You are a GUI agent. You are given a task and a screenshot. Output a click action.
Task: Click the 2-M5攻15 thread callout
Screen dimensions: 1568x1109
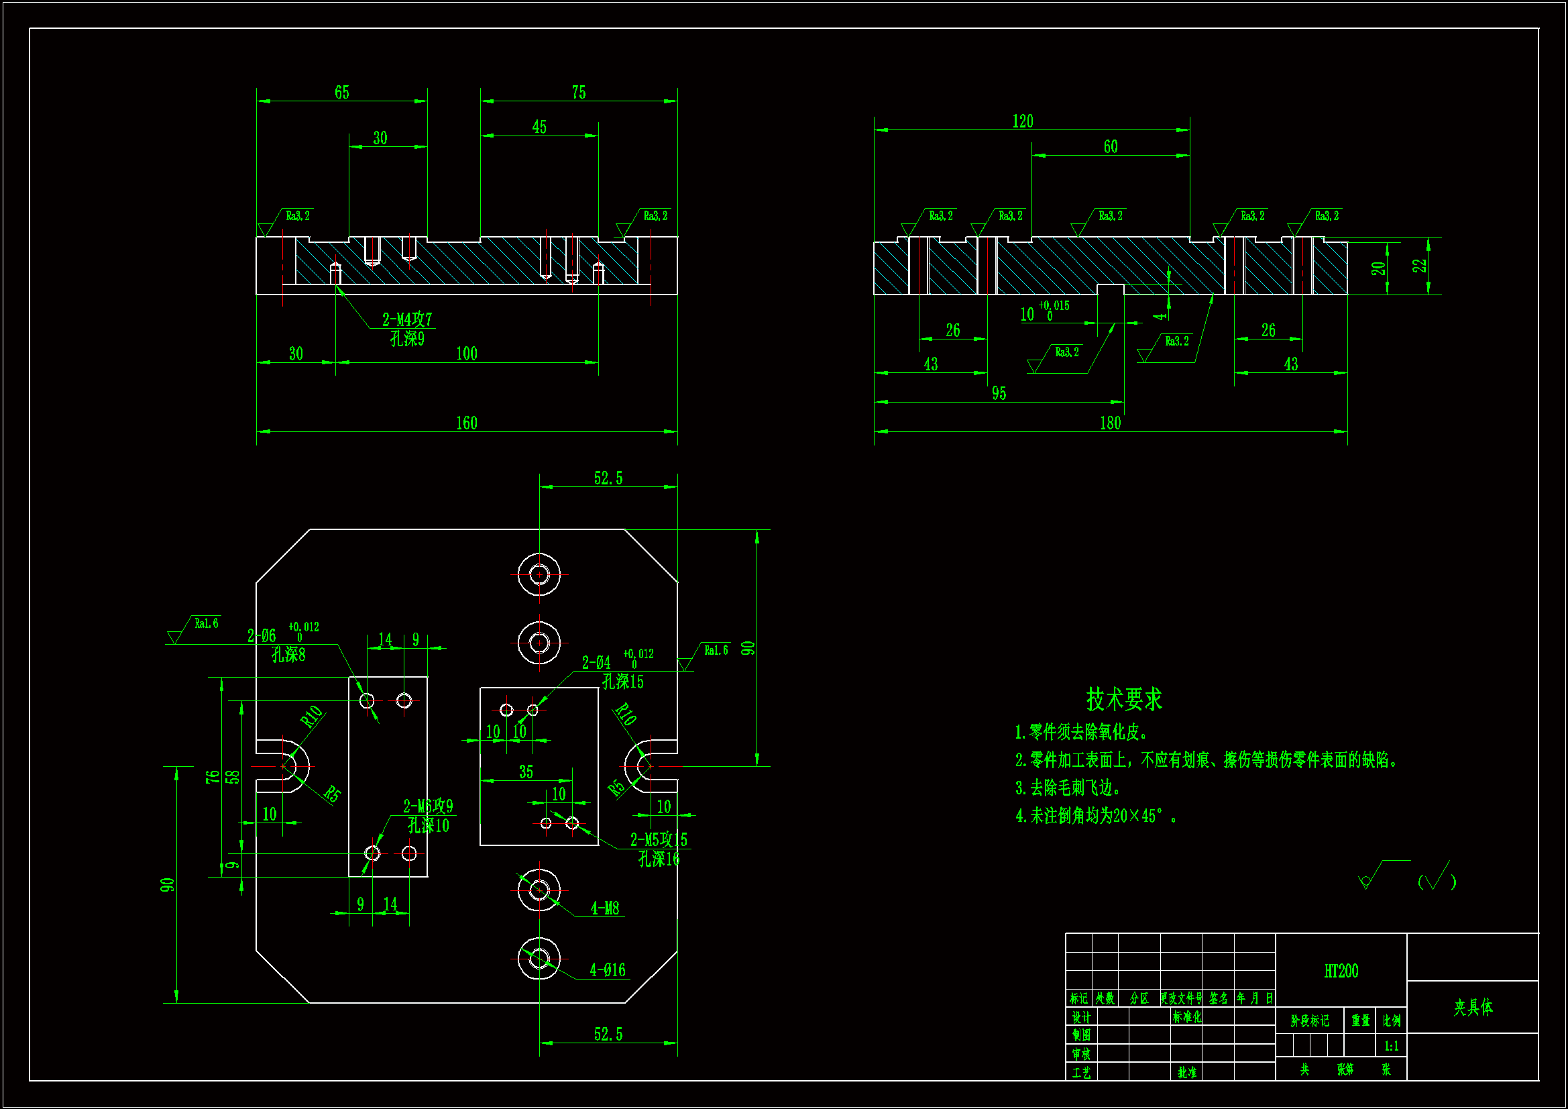(x=659, y=840)
